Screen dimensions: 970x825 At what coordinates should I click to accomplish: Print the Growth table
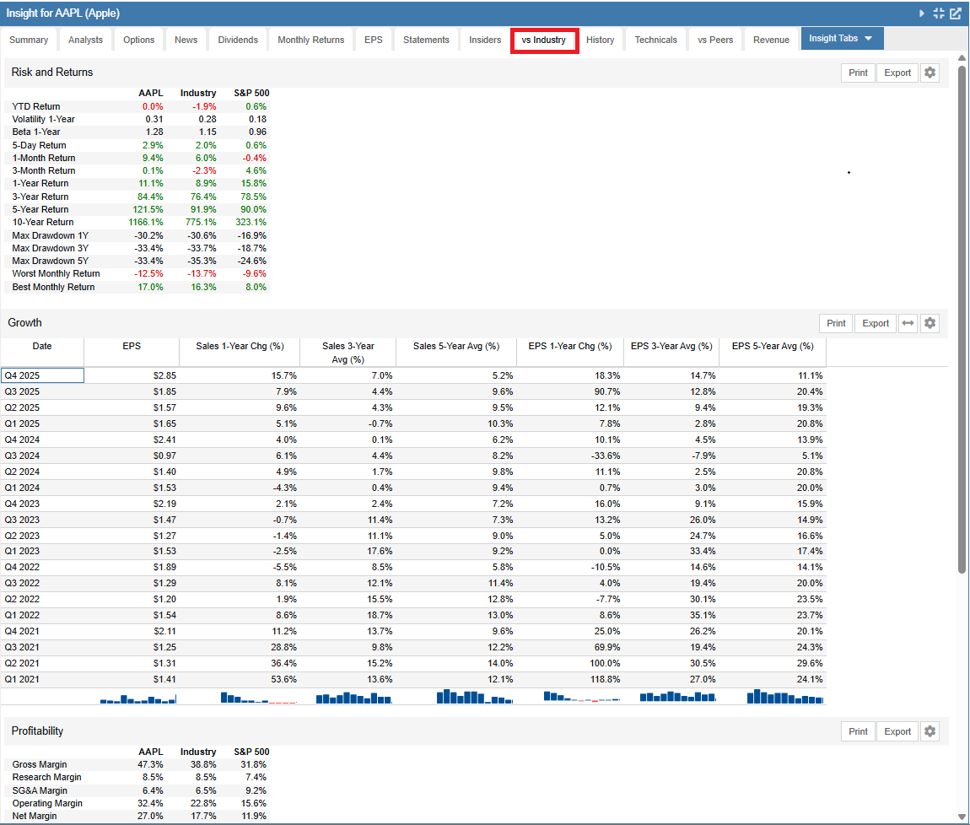pos(836,323)
